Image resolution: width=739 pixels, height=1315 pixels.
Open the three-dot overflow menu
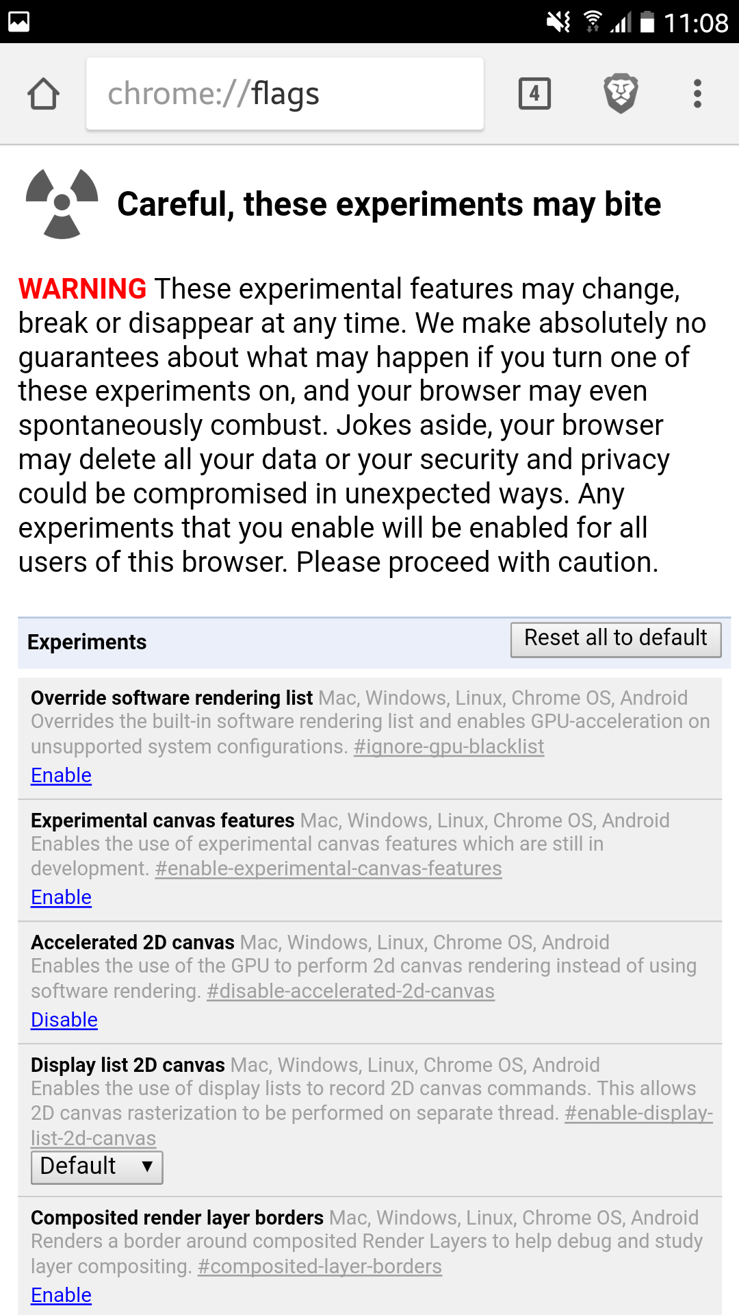697,94
